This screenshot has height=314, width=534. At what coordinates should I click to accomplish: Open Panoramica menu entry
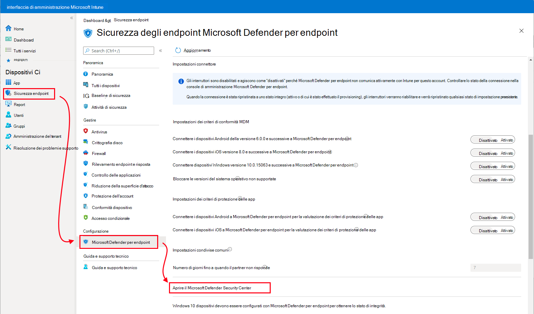click(x=102, y=74)
